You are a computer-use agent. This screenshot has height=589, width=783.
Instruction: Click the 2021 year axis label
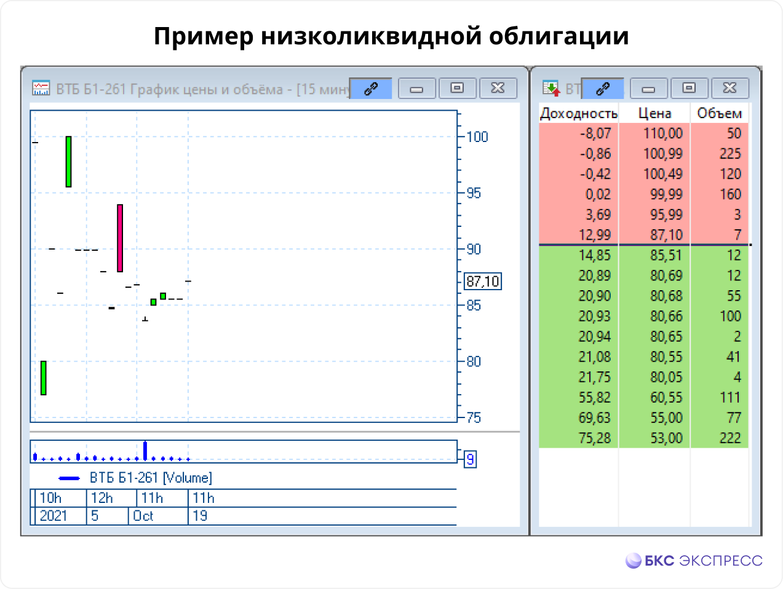pos(53,516)
